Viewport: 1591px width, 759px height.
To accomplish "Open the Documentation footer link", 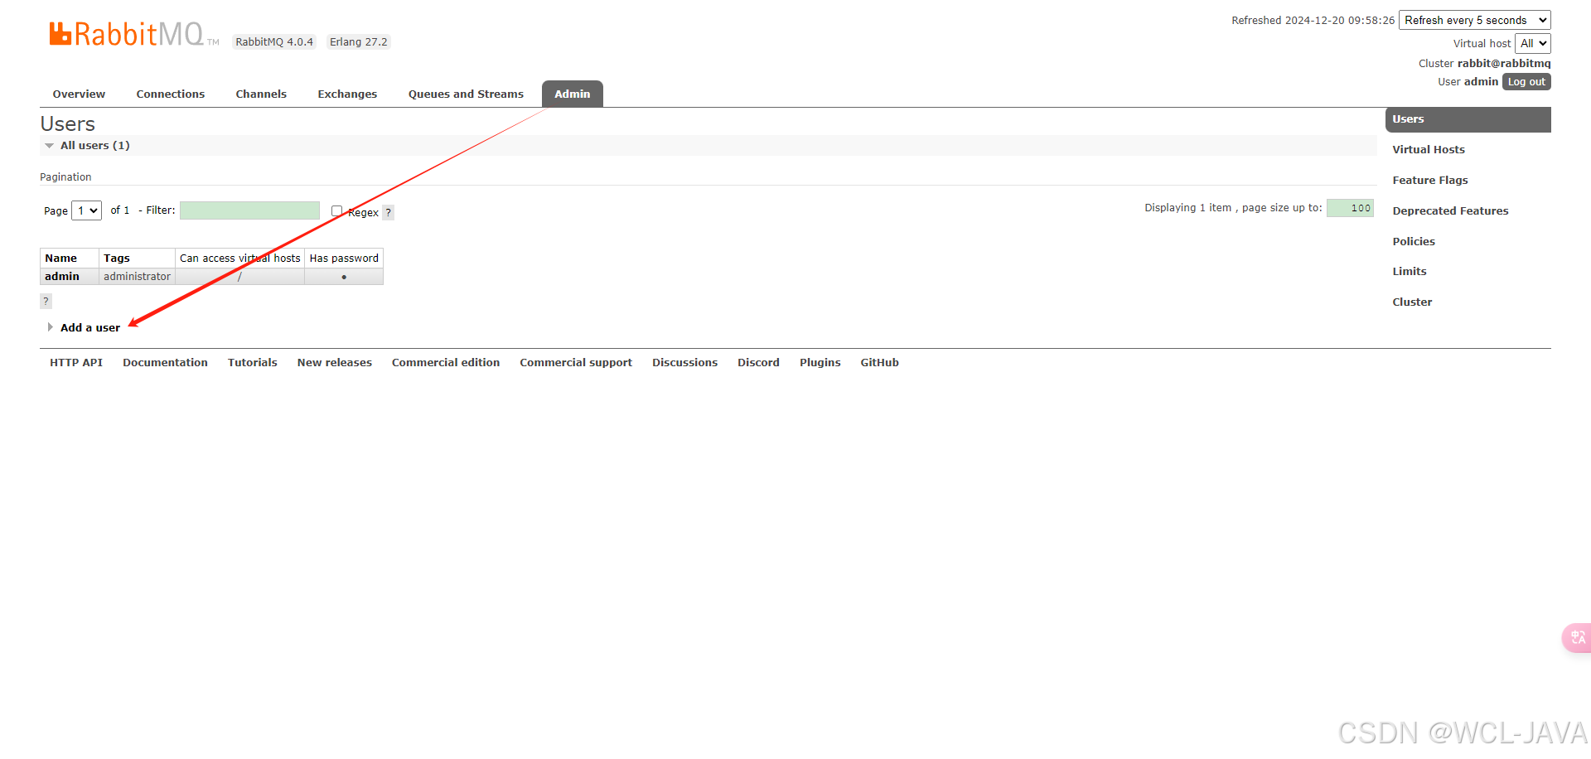I will click(x=165, y=362).
